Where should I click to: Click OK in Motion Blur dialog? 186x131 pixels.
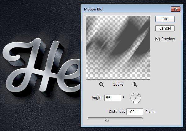coord(165,19)
